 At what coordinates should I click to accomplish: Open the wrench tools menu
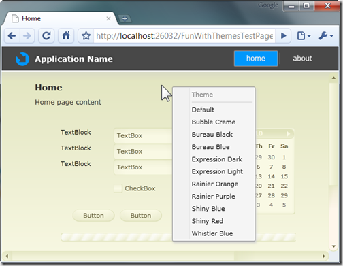tap(326, 36)
